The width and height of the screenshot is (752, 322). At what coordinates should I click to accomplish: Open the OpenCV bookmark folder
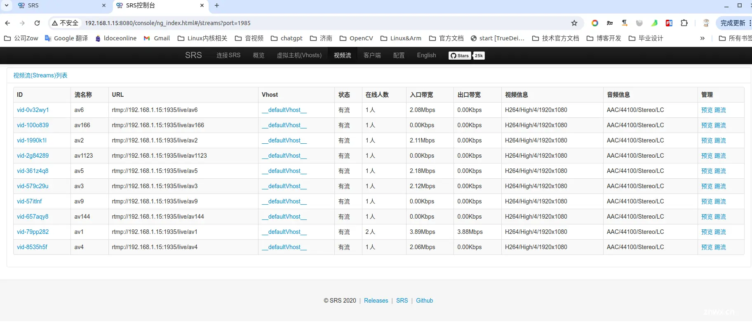pyautogui.click(x=356, y=38)
